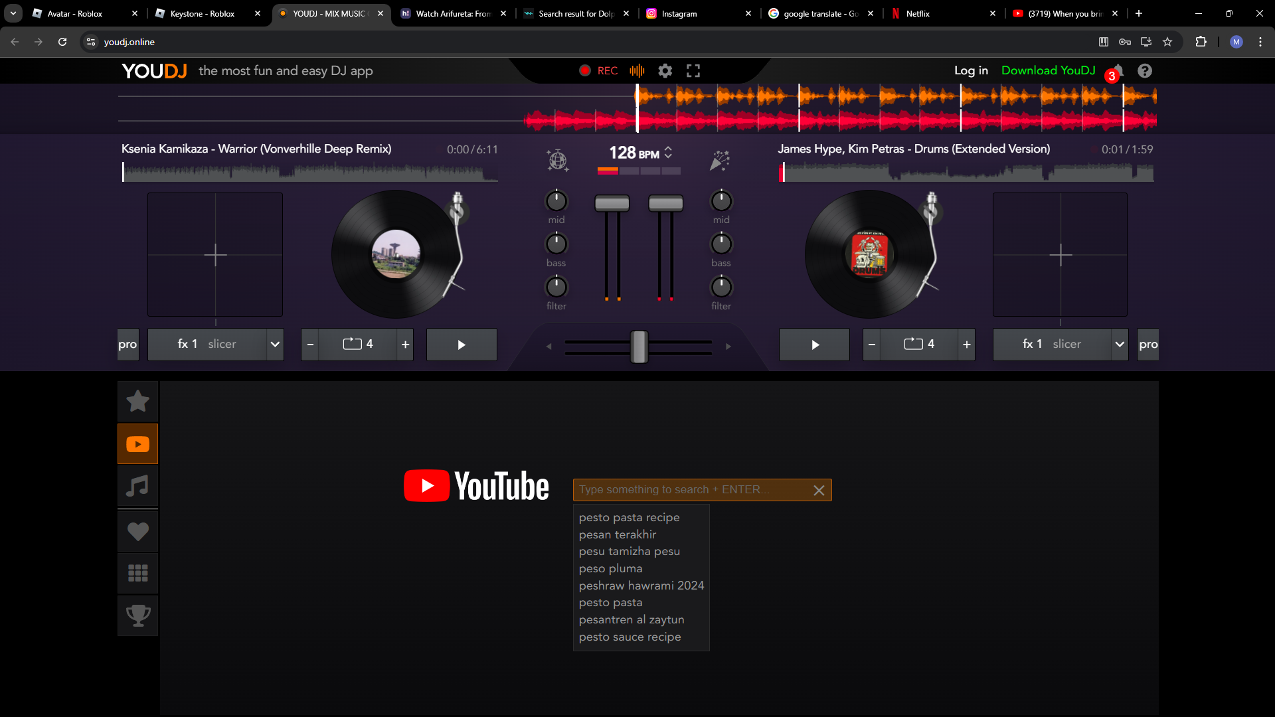
Task: Choose the 'peso pluma' suggestion
Action: pos(610,568)
